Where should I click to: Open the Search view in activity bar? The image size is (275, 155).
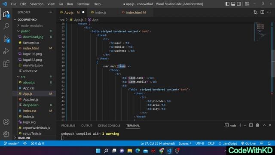(x=6, y=26)
